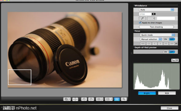
Task: Toggle Apply to shot images checkbox
Action: point(140,23)
